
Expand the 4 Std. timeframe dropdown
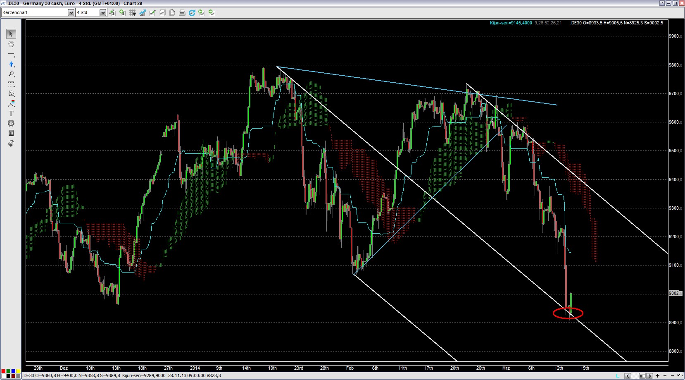click(x=102, y=13)
